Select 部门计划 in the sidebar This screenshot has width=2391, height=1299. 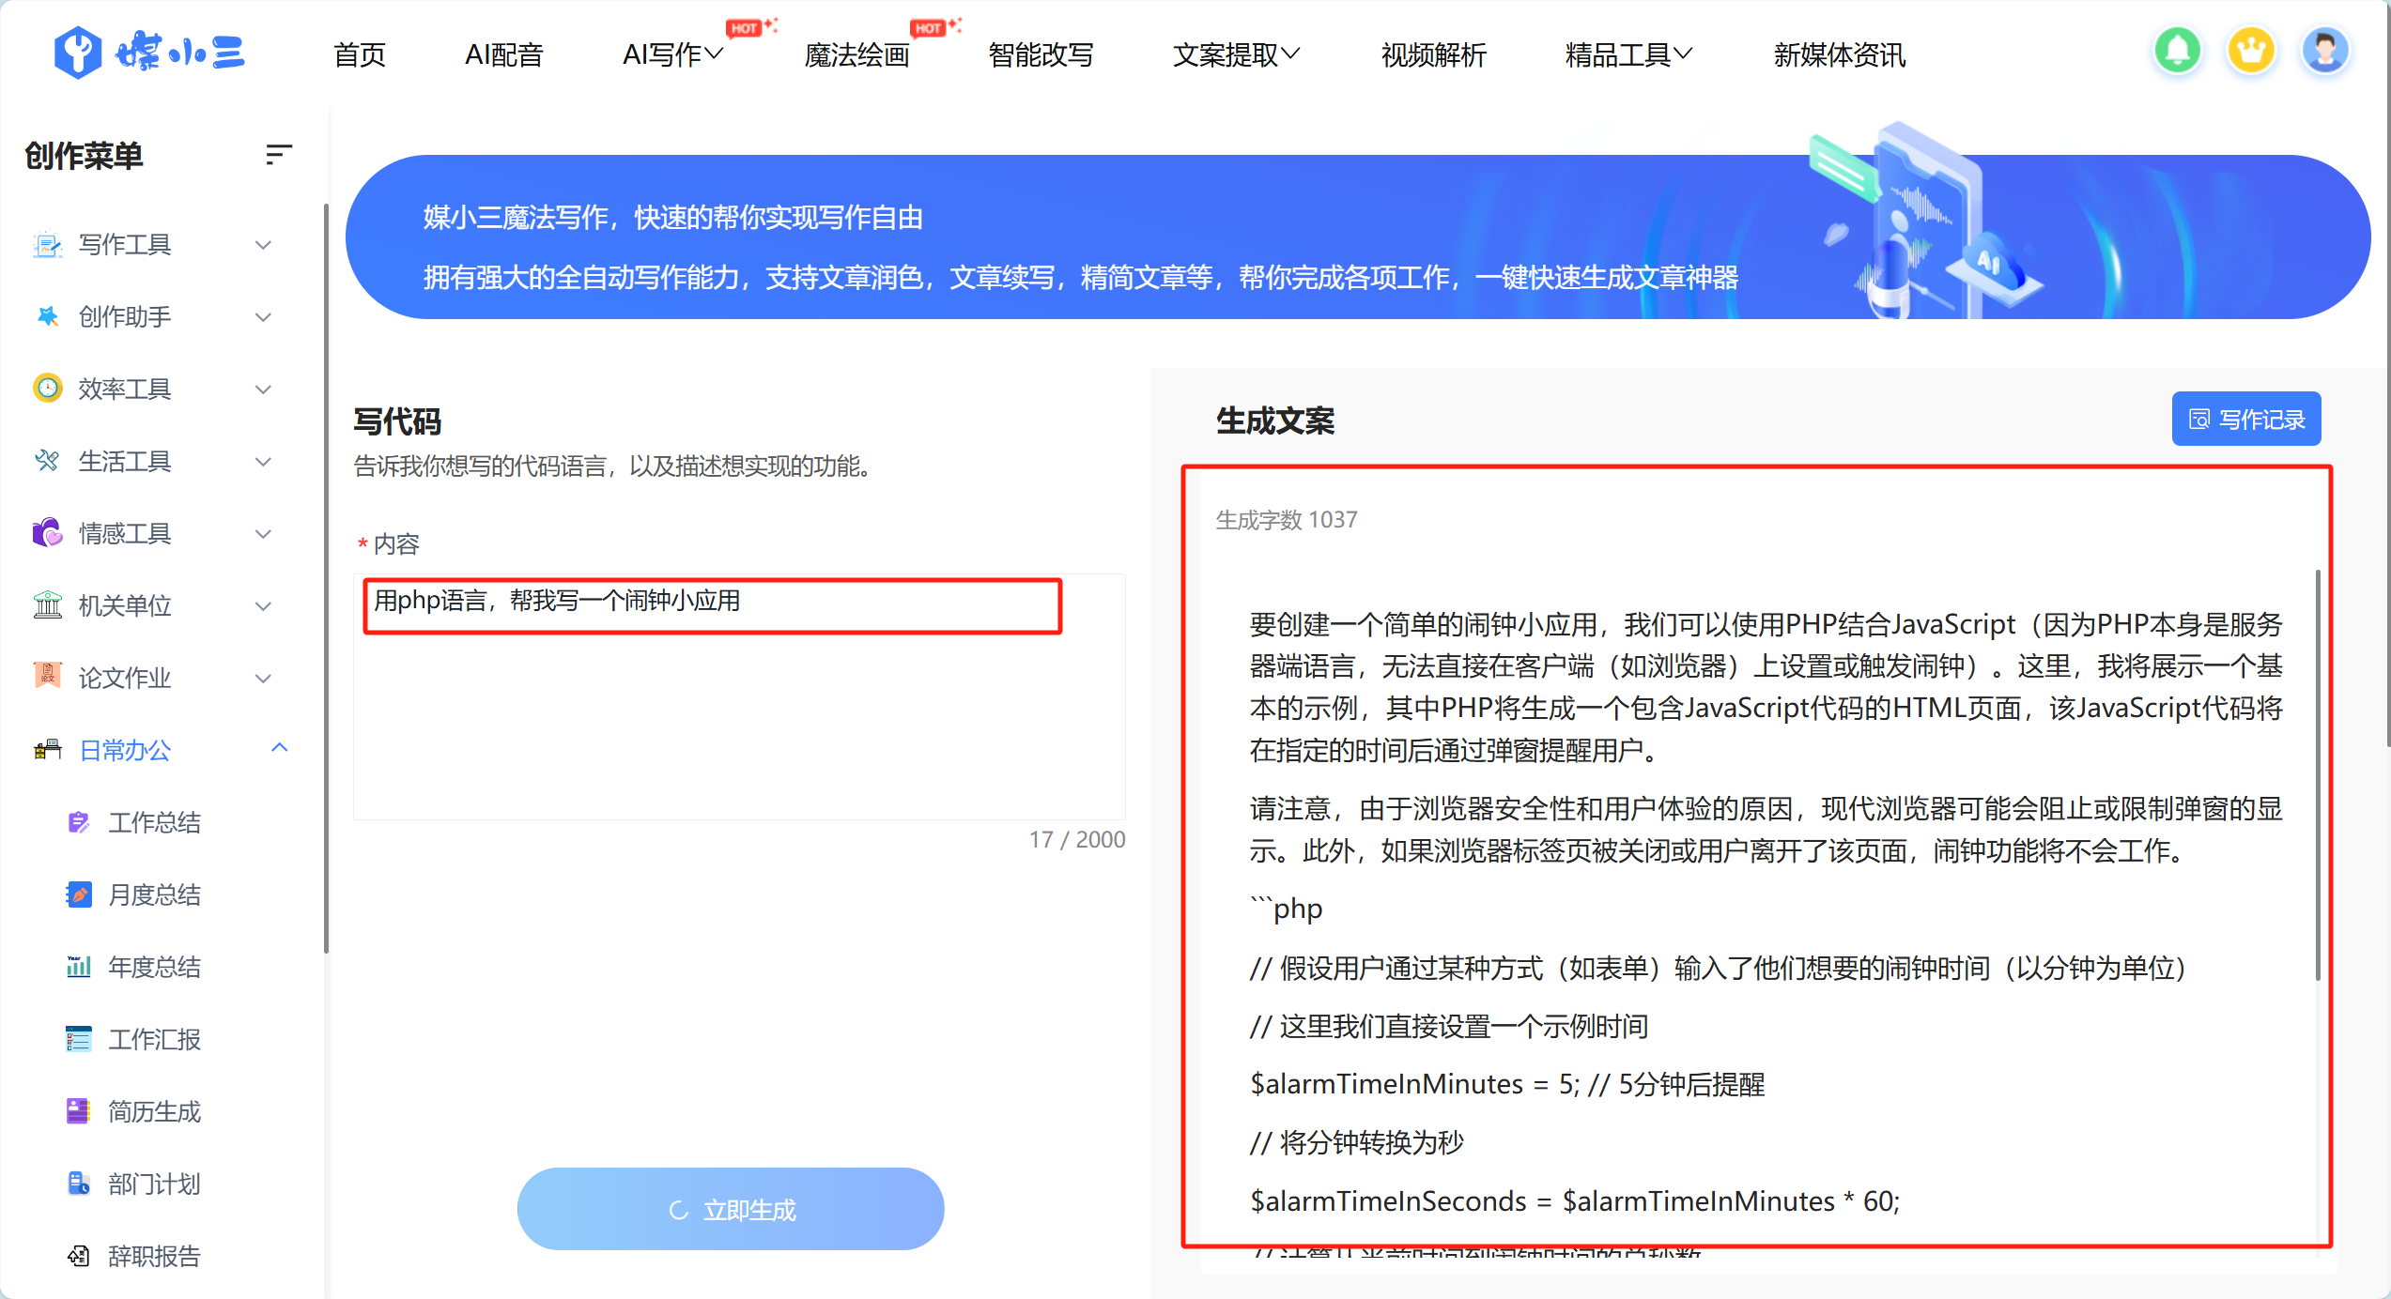click(x=155, y=1184)
